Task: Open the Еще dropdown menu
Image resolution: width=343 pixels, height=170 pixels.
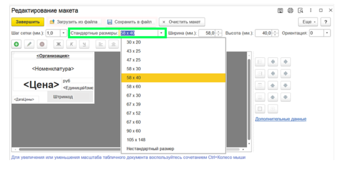Action: (308, 22)
